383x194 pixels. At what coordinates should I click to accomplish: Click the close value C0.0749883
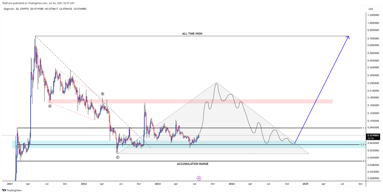(80, 9)
